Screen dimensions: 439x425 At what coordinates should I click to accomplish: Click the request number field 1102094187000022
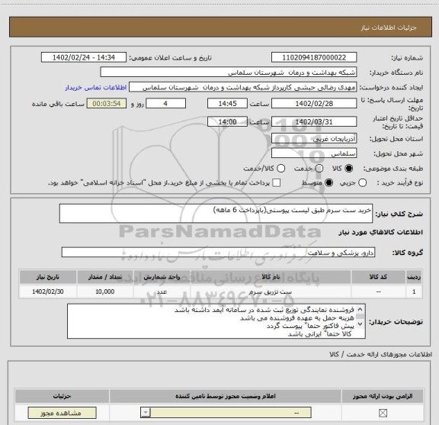314,57
